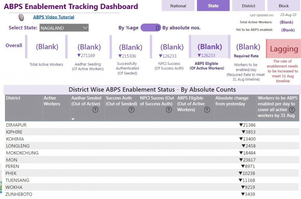Click the 10238 change value for PHEK
Viewport: 301px width, 199px height.
click(x=247, y=173)
